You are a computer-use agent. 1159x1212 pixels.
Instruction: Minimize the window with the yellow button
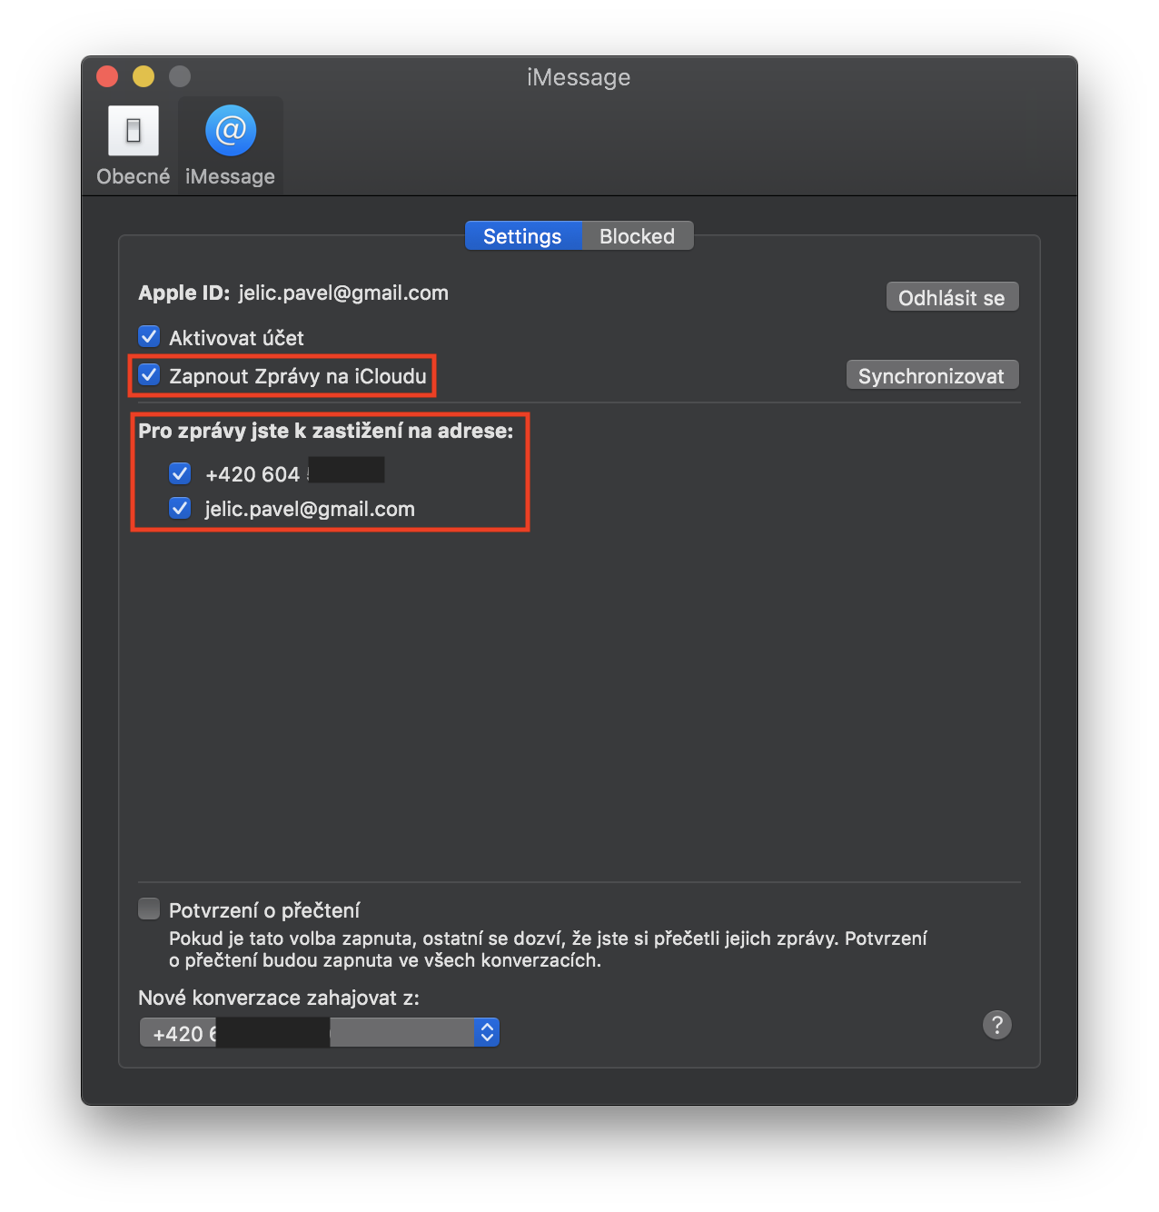(x=144, y=76)
